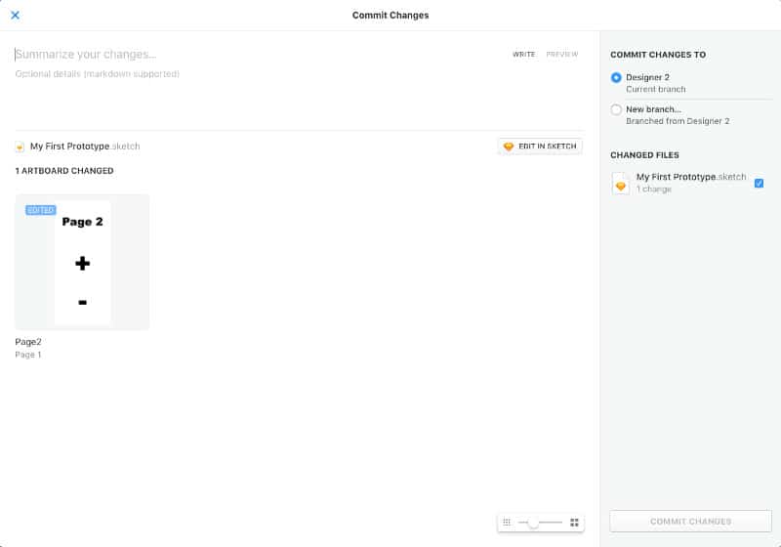The height and width of the screenshot is (547, 781).
Task: Click the '1 Artboard Changed' label
Action: (x=64, y=171)
